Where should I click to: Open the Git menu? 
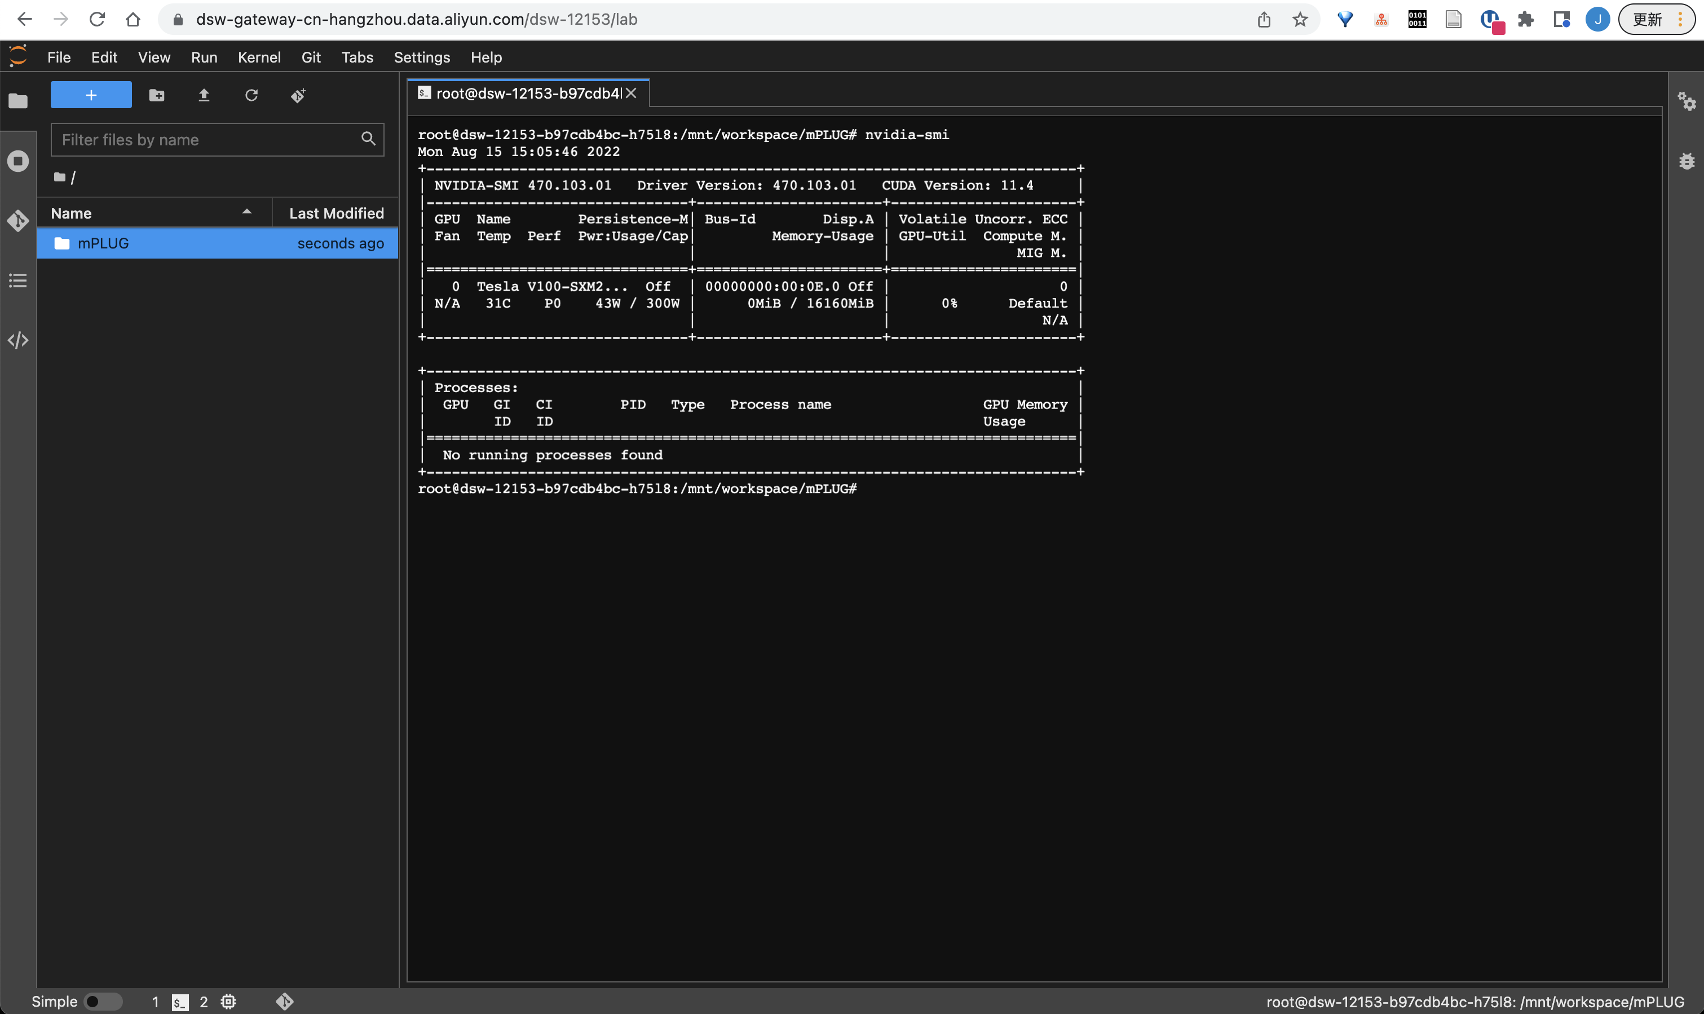pos(311,57)
